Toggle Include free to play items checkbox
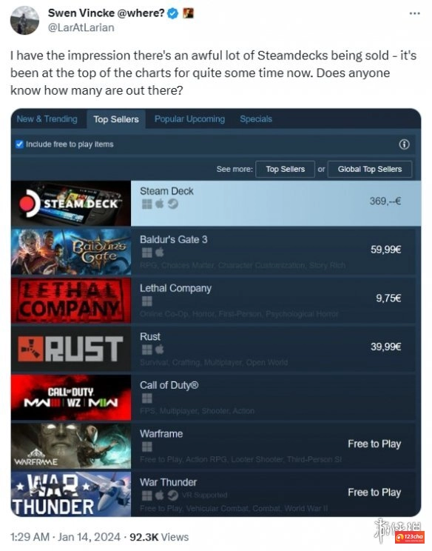The height and width of the screenshot is (551, 432). [20, 144]
